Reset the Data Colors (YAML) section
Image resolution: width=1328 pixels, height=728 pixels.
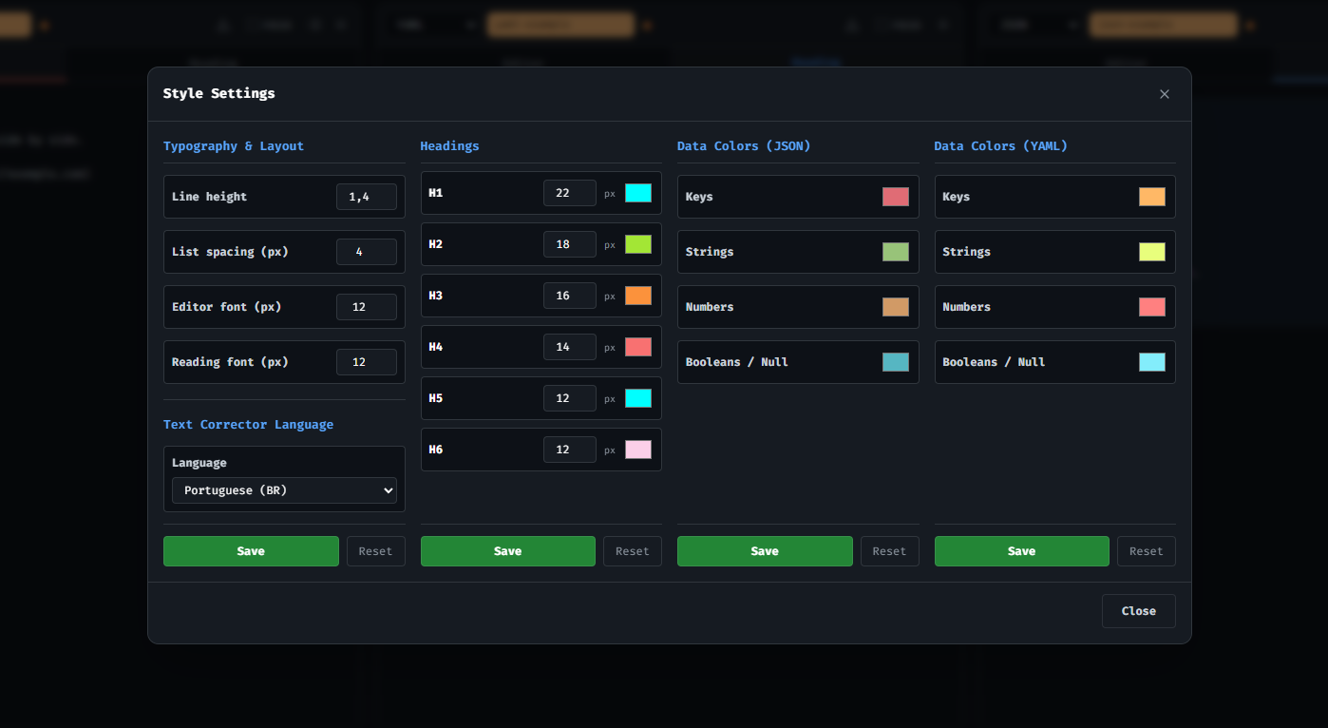point(1146,551)
